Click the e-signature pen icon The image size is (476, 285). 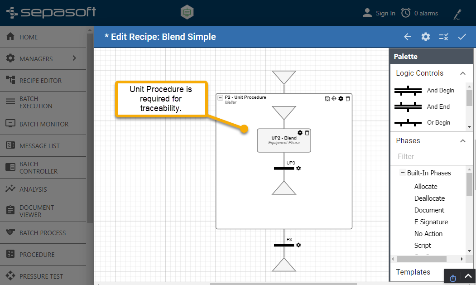pyautogui.click(x=457, y=14)
